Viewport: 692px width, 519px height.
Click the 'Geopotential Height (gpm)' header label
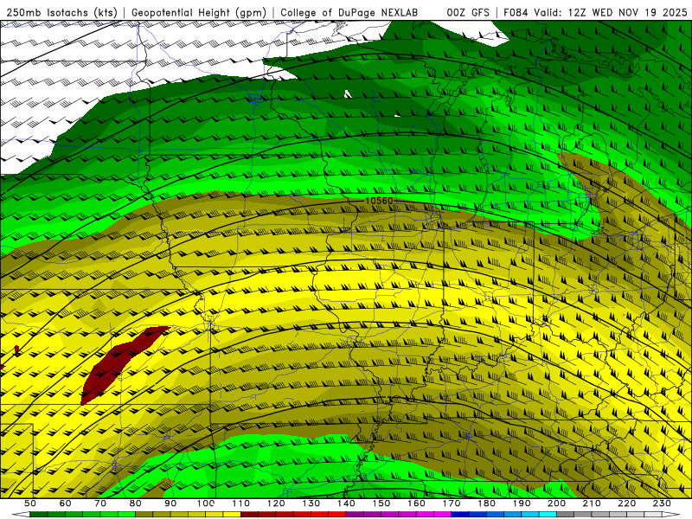pos(199,13)
